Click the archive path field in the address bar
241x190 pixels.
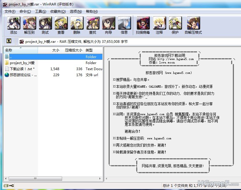(x=130, y=41)
